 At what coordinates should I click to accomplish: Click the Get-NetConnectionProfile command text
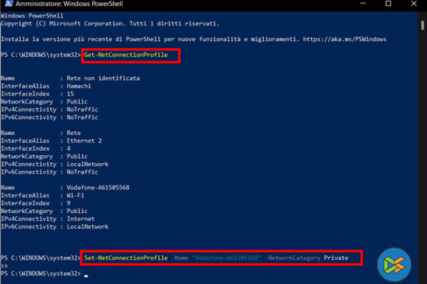pos(125,55)
